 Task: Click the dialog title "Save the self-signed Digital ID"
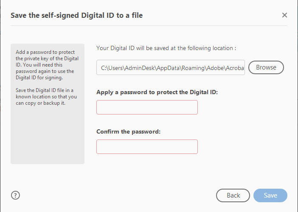pos(76,16)
